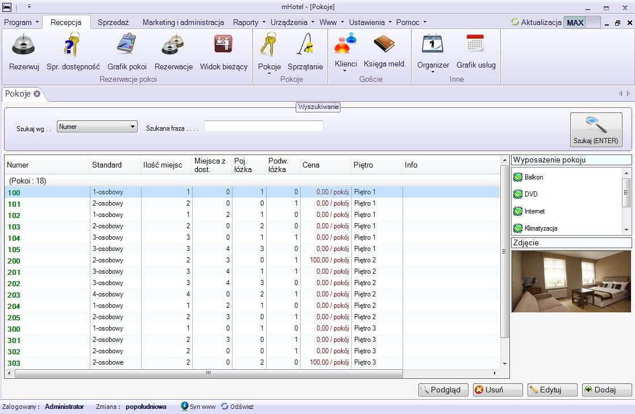
Task: Toggle Klimatyzacja equipment checkmark
Action: 517,228
